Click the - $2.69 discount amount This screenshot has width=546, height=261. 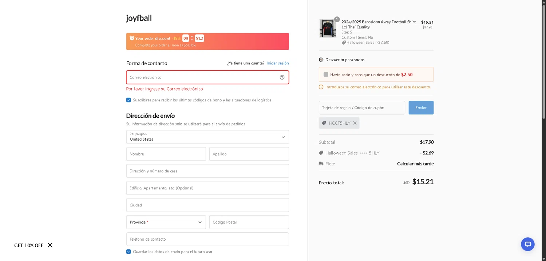tap(427, 153)
